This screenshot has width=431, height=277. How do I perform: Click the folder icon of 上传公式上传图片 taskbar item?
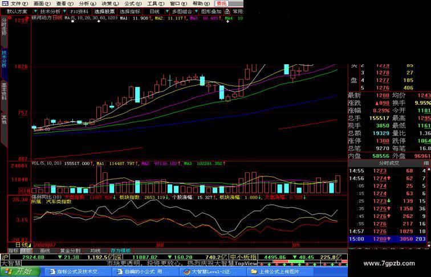[x=254, y=272]
